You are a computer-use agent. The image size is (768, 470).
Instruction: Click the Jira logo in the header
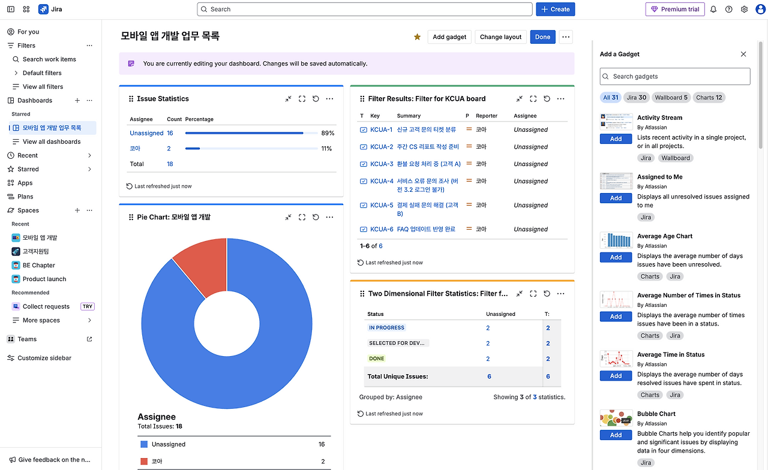(50, 9)
